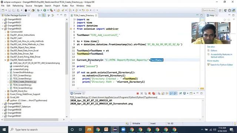
Task: Open the Pydev menu
Action: [65, 6]
